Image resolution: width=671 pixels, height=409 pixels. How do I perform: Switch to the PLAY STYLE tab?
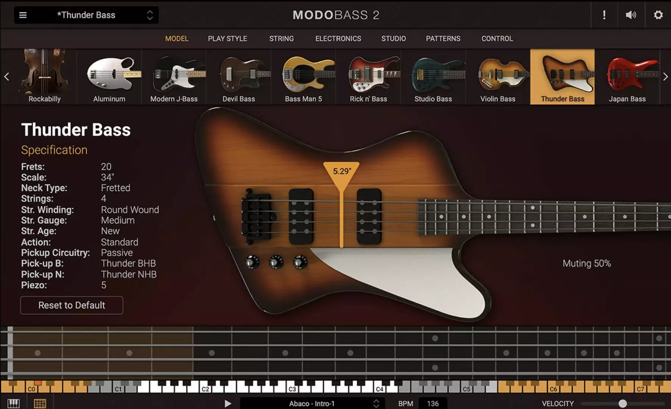(227, 39)
